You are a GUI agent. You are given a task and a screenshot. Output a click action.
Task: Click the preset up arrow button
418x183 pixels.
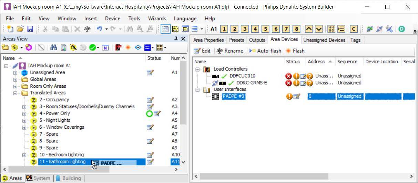(x=309, y=29)
